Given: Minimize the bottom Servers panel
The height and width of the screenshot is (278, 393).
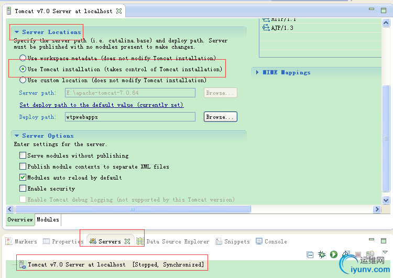Looking at the screenshot, I should tap(372, 239).
